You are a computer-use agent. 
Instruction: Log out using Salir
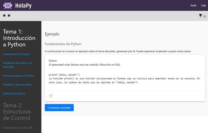tap(203, 5)
